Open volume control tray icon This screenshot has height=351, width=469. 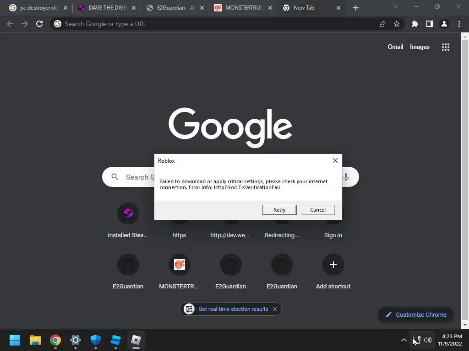428,340
